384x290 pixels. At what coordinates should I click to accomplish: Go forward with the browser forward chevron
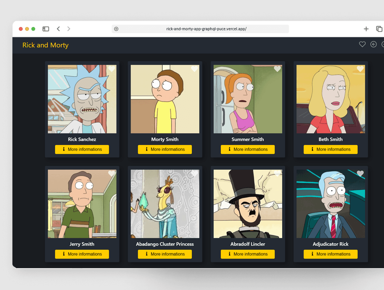click(x=69, y=29)
